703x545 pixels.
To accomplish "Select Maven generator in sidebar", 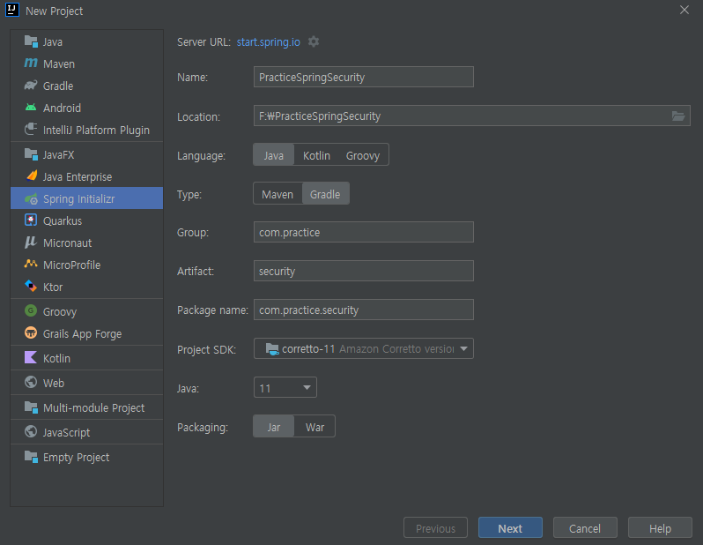I will [x=86, y=63].
